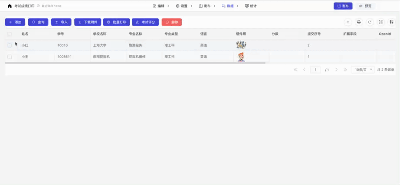Click the student number cell 1008611

[65, 57]
